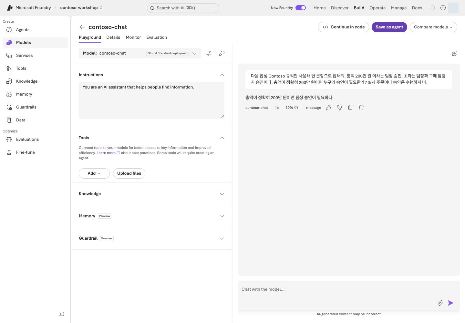Go to Operate in top navigation

click(x=377, y=8)
